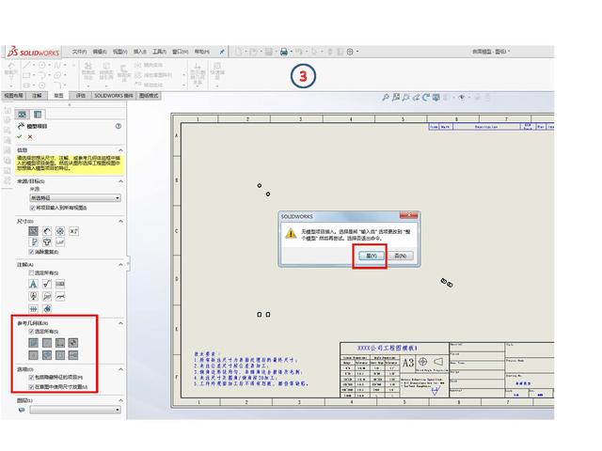Toggle 在草图中使用尺寸放置 checkbox
The image size is (602, 451).
point(32,387)
